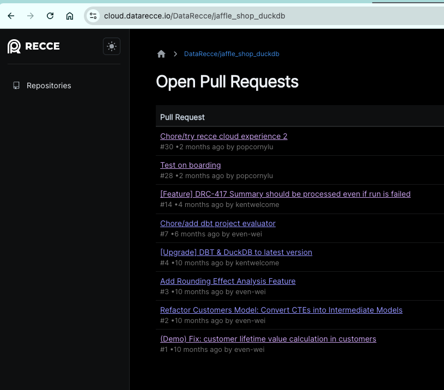Go back to the previous browser page
This screenshot has height=390, width=444.
[11, 16]
